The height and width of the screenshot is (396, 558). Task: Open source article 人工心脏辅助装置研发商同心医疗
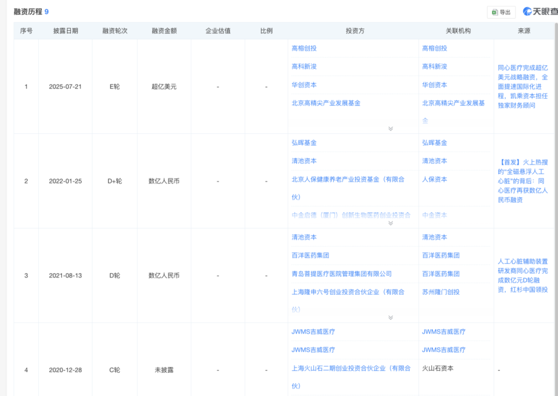(523, 275)
